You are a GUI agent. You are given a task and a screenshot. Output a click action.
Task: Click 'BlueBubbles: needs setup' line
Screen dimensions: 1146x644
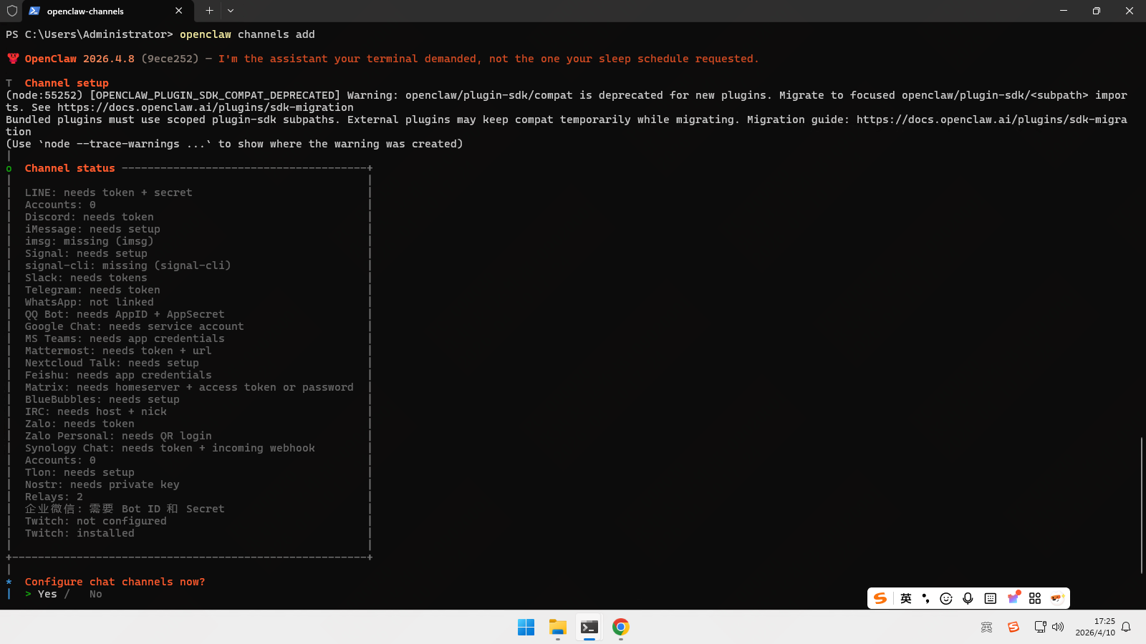tap(102, 399)
